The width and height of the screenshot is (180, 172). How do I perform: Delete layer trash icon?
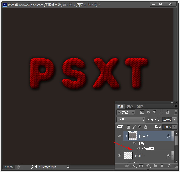coord(169,166)
